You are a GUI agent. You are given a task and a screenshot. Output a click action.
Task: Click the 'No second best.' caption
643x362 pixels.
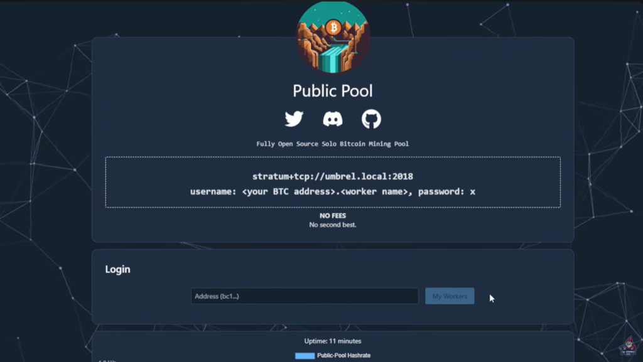click(x=333, y=225)
